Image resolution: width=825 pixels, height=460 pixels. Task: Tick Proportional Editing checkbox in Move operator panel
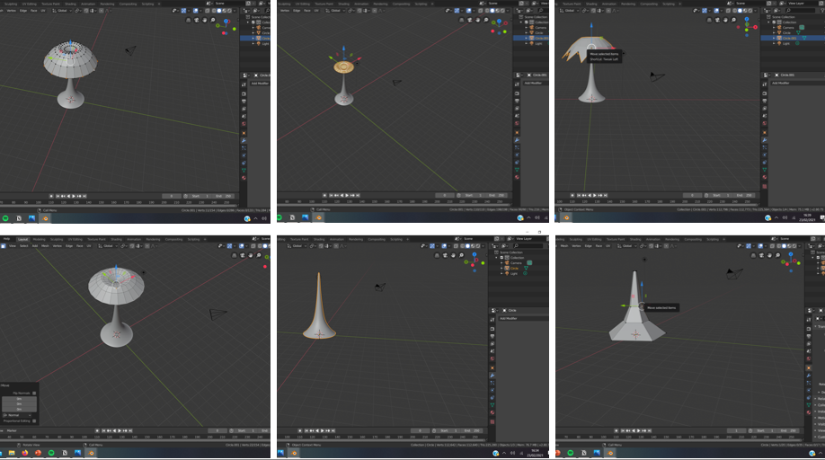34,420
